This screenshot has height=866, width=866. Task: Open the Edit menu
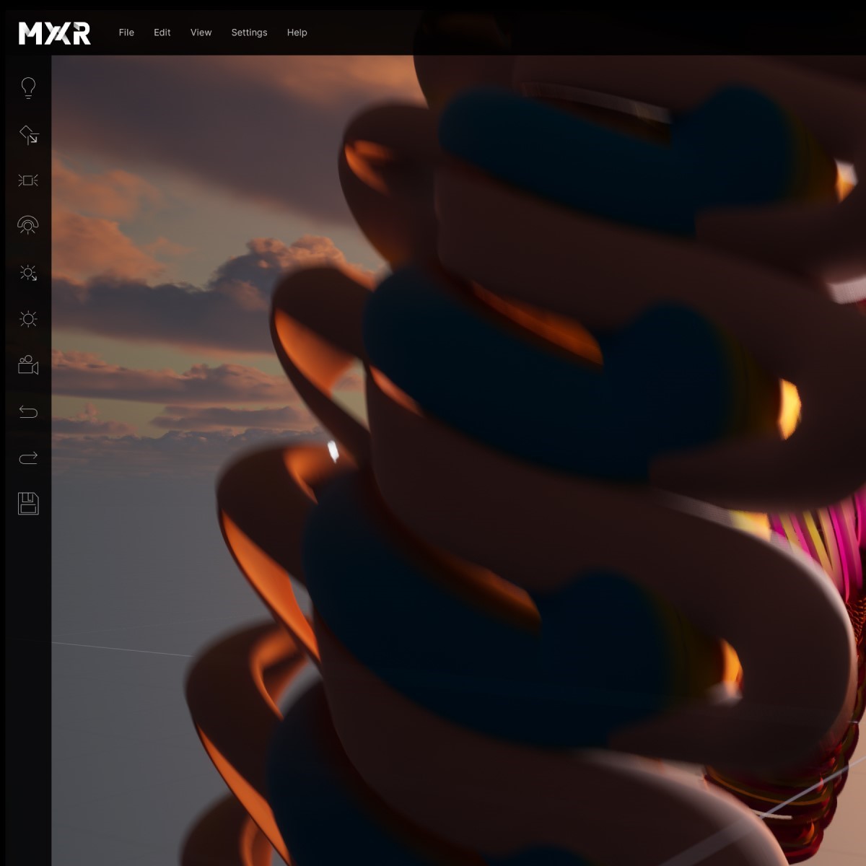click(162, 32)
